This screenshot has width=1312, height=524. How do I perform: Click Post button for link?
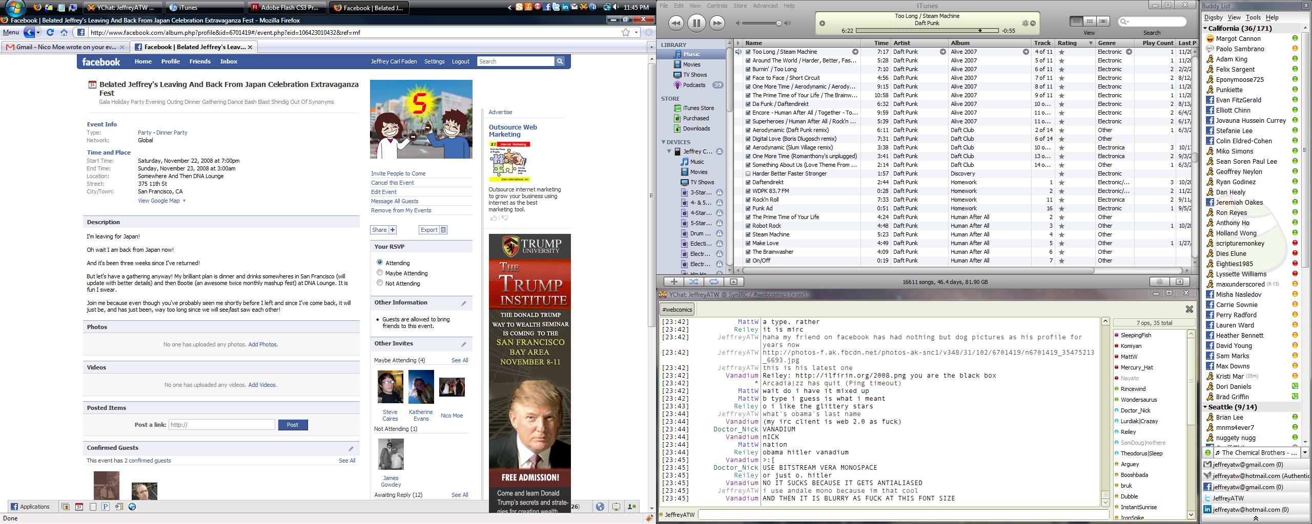(293, 425)
